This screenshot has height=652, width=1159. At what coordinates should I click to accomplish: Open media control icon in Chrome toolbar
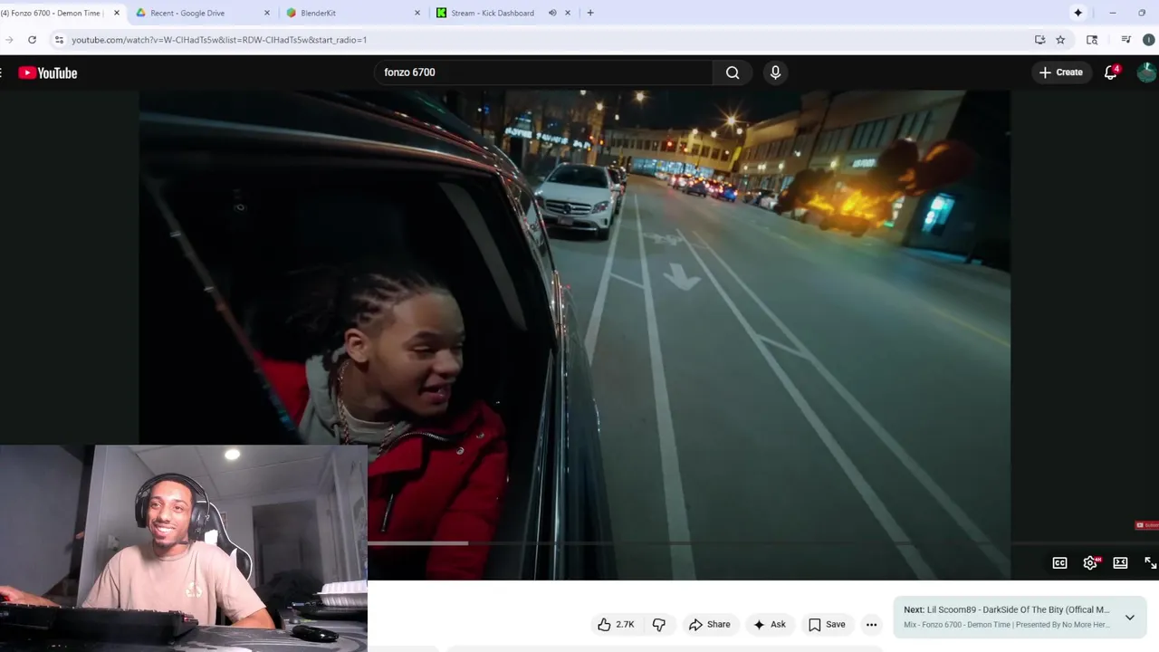(x=1125, y=40)
